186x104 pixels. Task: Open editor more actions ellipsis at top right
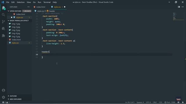pyautogui.click(x=183, y=7)
